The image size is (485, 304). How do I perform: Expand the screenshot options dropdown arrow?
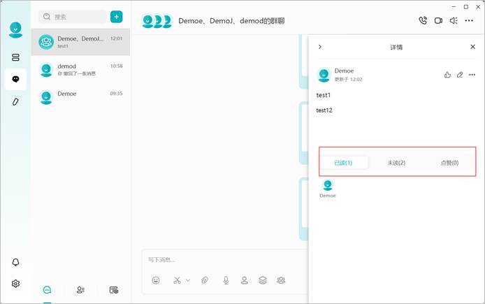coord(188,280)
